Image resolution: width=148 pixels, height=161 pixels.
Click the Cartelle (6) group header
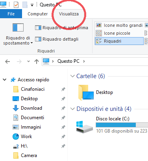coord(91,76)
